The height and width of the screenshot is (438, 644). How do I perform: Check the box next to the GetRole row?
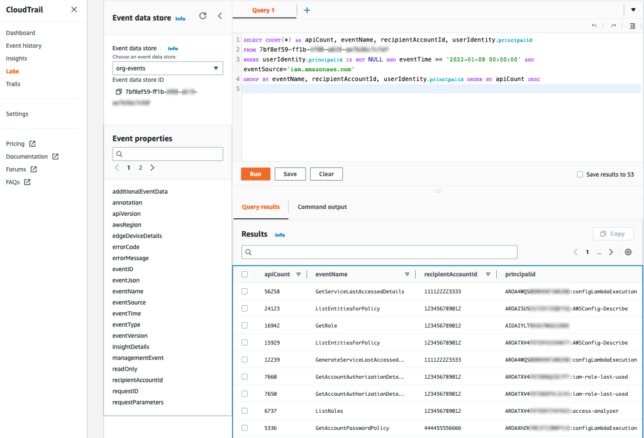pyautogui.click(x=245, y=325)
